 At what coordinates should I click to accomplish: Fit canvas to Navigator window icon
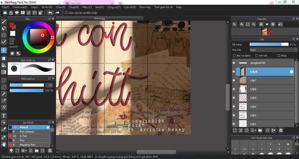pyautogui.click(x=248, y=24)
